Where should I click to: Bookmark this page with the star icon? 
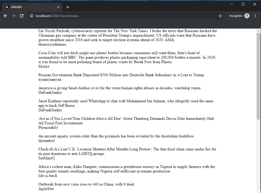click(220, 16)
